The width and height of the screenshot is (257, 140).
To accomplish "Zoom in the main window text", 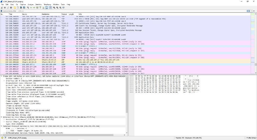I will tap(54, 8).
